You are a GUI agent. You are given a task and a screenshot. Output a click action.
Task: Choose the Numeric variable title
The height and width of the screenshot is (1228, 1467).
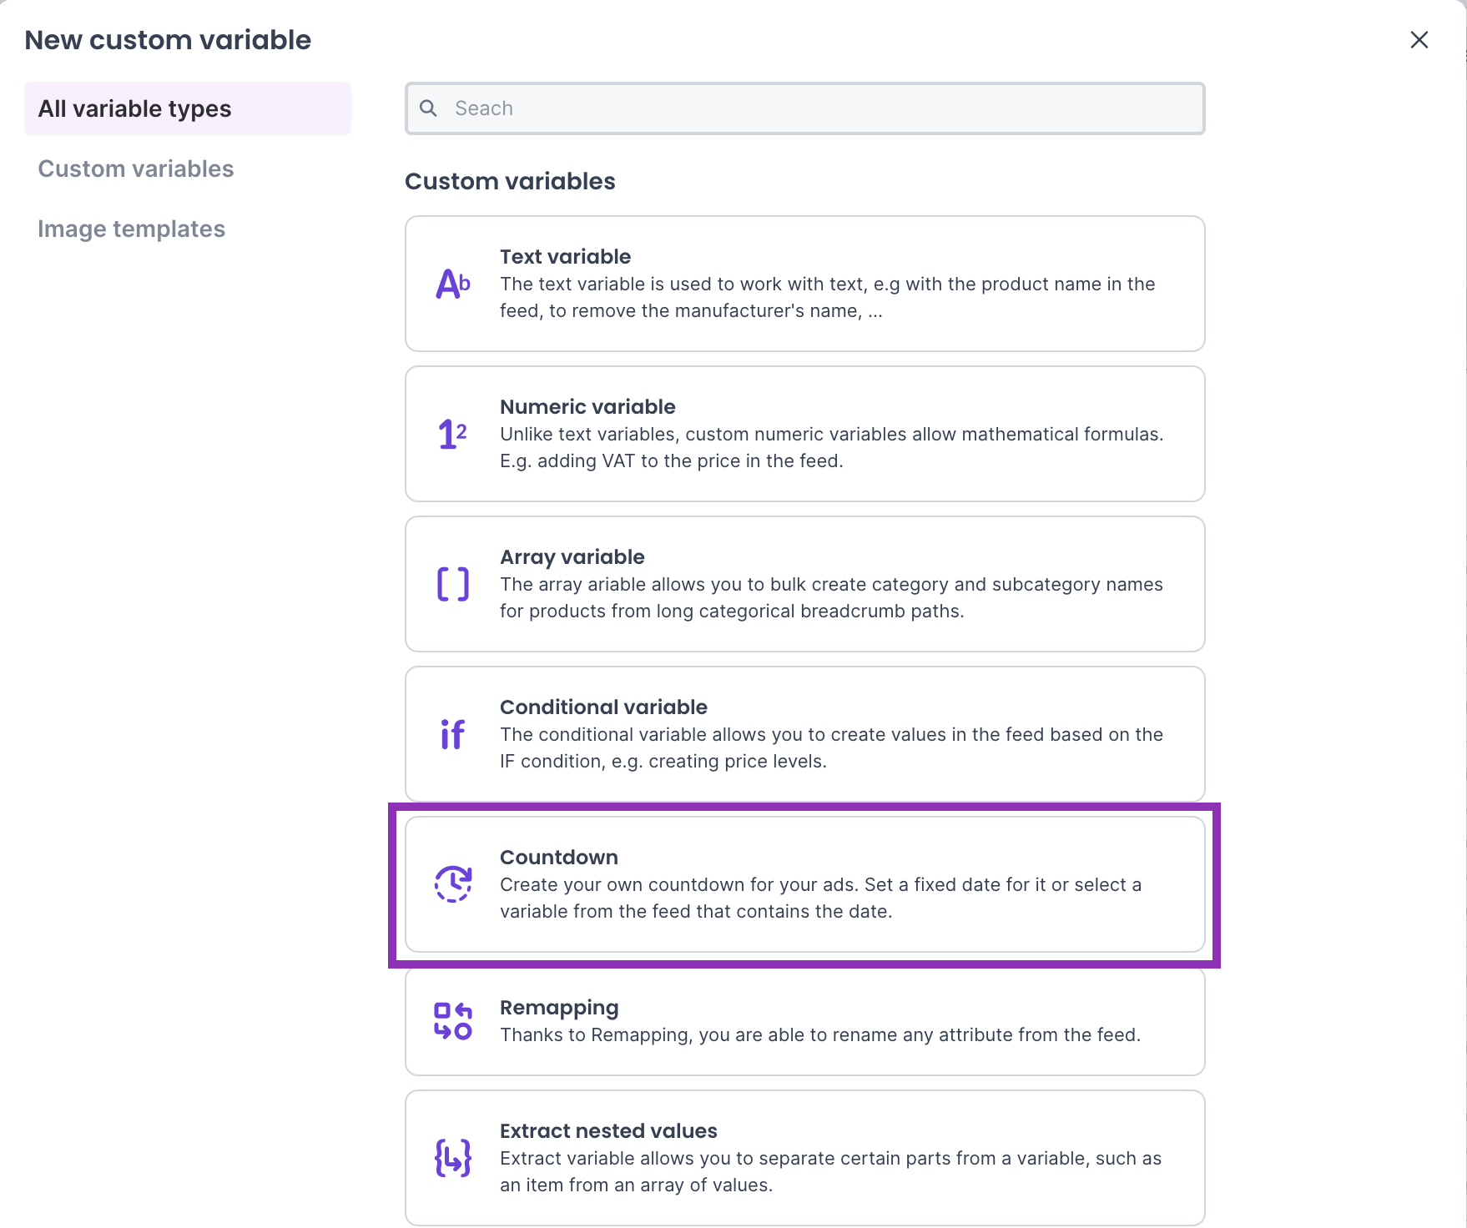click(x=587, y=407)
